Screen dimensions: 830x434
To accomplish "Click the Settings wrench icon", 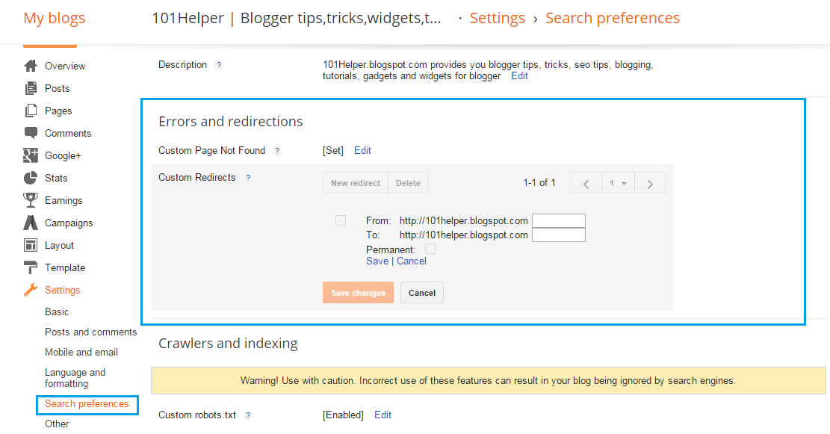I will tap(31, 290).
